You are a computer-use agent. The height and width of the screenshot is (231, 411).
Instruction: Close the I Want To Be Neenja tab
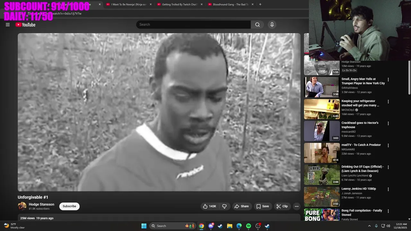point(151,4)
